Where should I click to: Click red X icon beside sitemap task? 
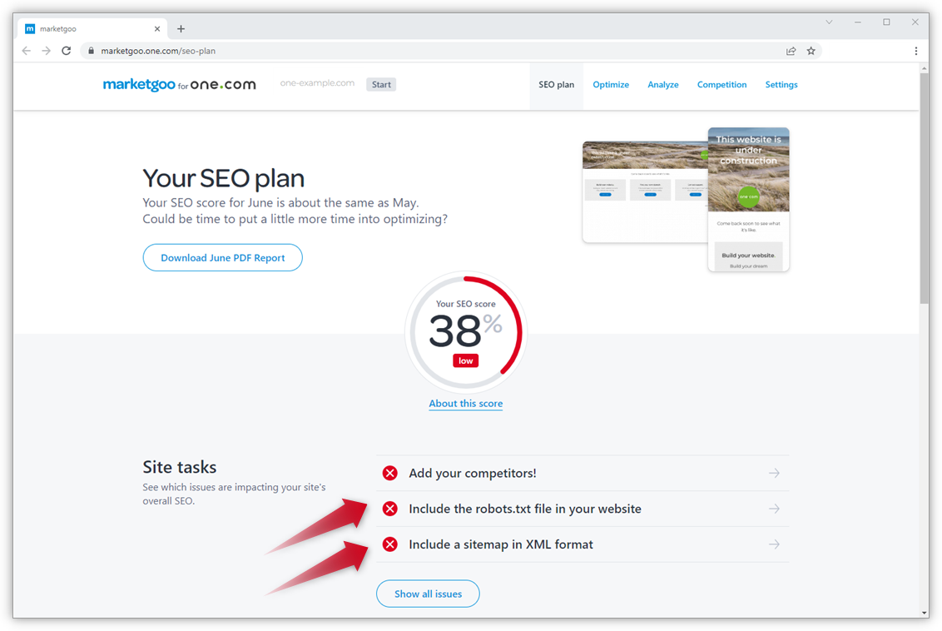pos(389,544)
